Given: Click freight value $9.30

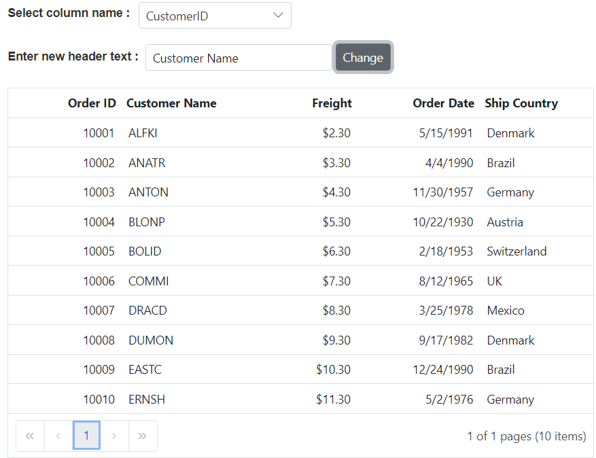Looking at the screenshot, I should [x=336, y=340].
